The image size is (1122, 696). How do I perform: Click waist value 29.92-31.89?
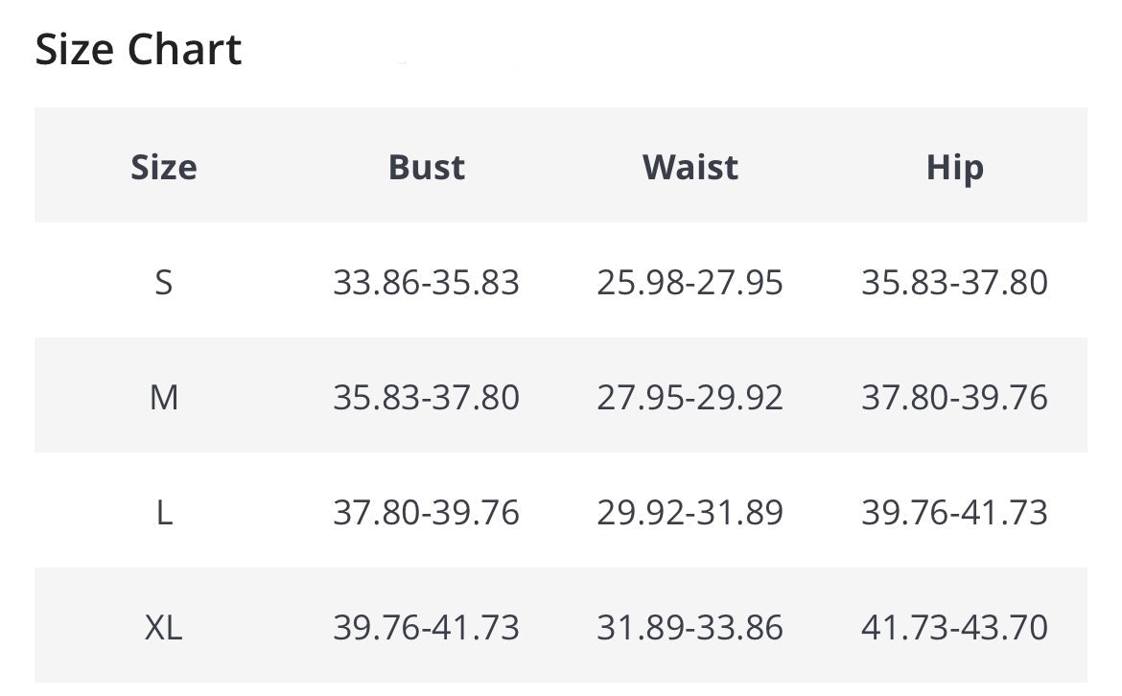click(x=690, y=513)
